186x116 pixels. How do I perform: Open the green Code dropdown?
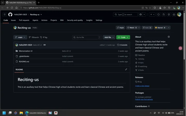tap(123, 37)
